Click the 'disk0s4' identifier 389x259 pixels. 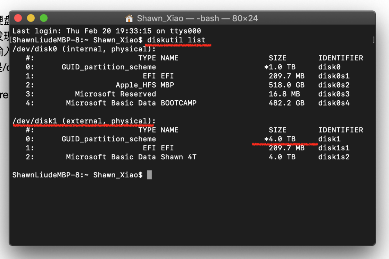click(x=334, y=103)
